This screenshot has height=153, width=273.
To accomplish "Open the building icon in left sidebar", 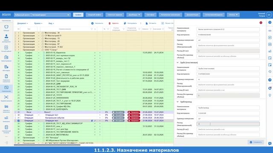I will pos(6,57).
